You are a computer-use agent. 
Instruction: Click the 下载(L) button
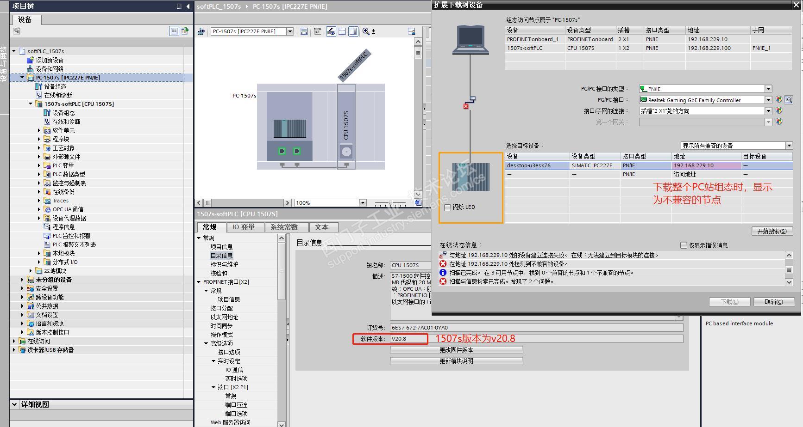point(729,302)
